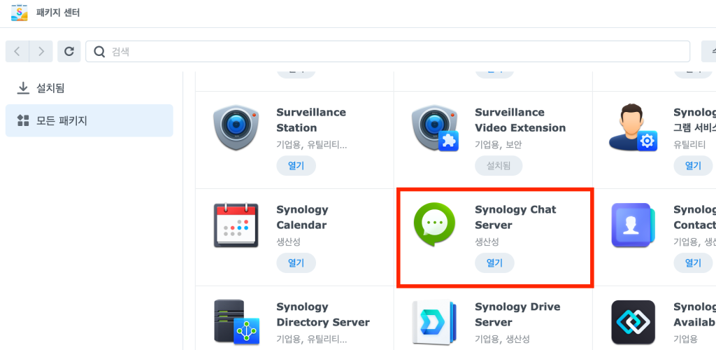The image size is (716, 350).
Task: Click 기업용, 보안 category text
Action: point(498,145)
